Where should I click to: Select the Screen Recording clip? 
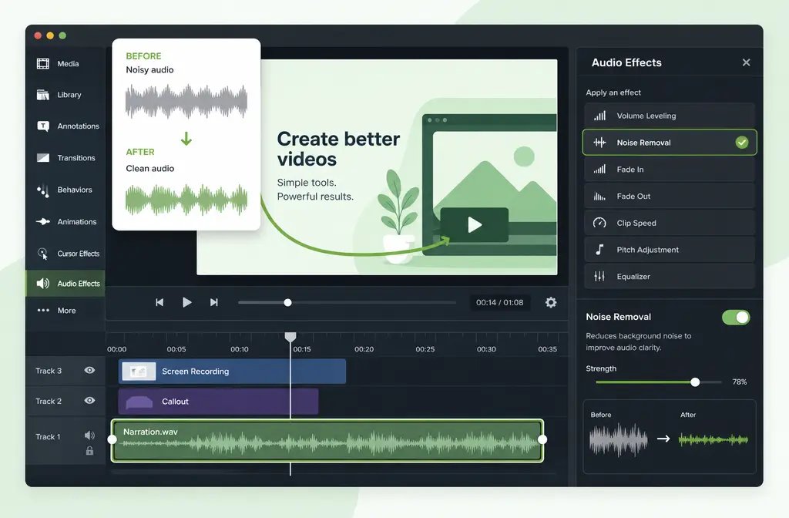point(232,372)
